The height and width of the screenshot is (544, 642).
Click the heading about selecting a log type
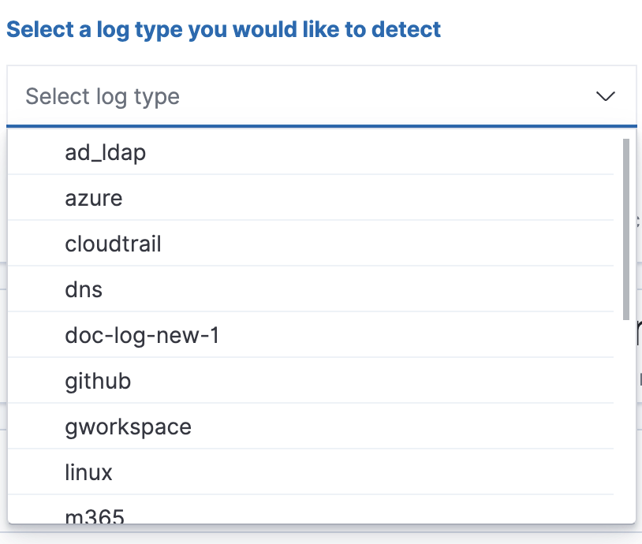[223, 29]
